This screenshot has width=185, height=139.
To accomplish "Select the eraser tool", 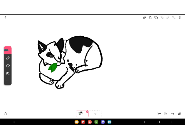I will tap(8, 58).
